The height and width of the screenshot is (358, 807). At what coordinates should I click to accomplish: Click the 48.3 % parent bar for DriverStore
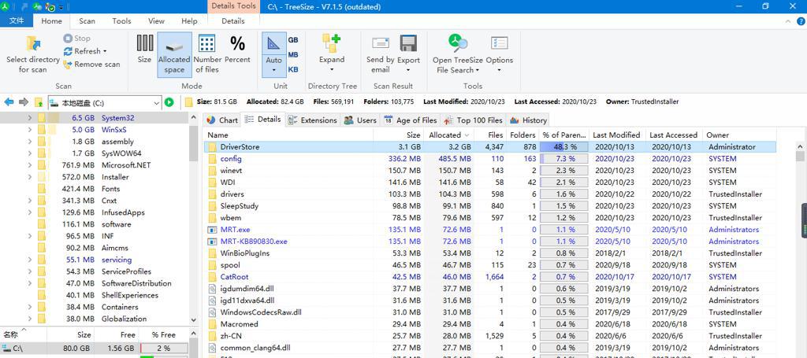click(x=564, y=147)
